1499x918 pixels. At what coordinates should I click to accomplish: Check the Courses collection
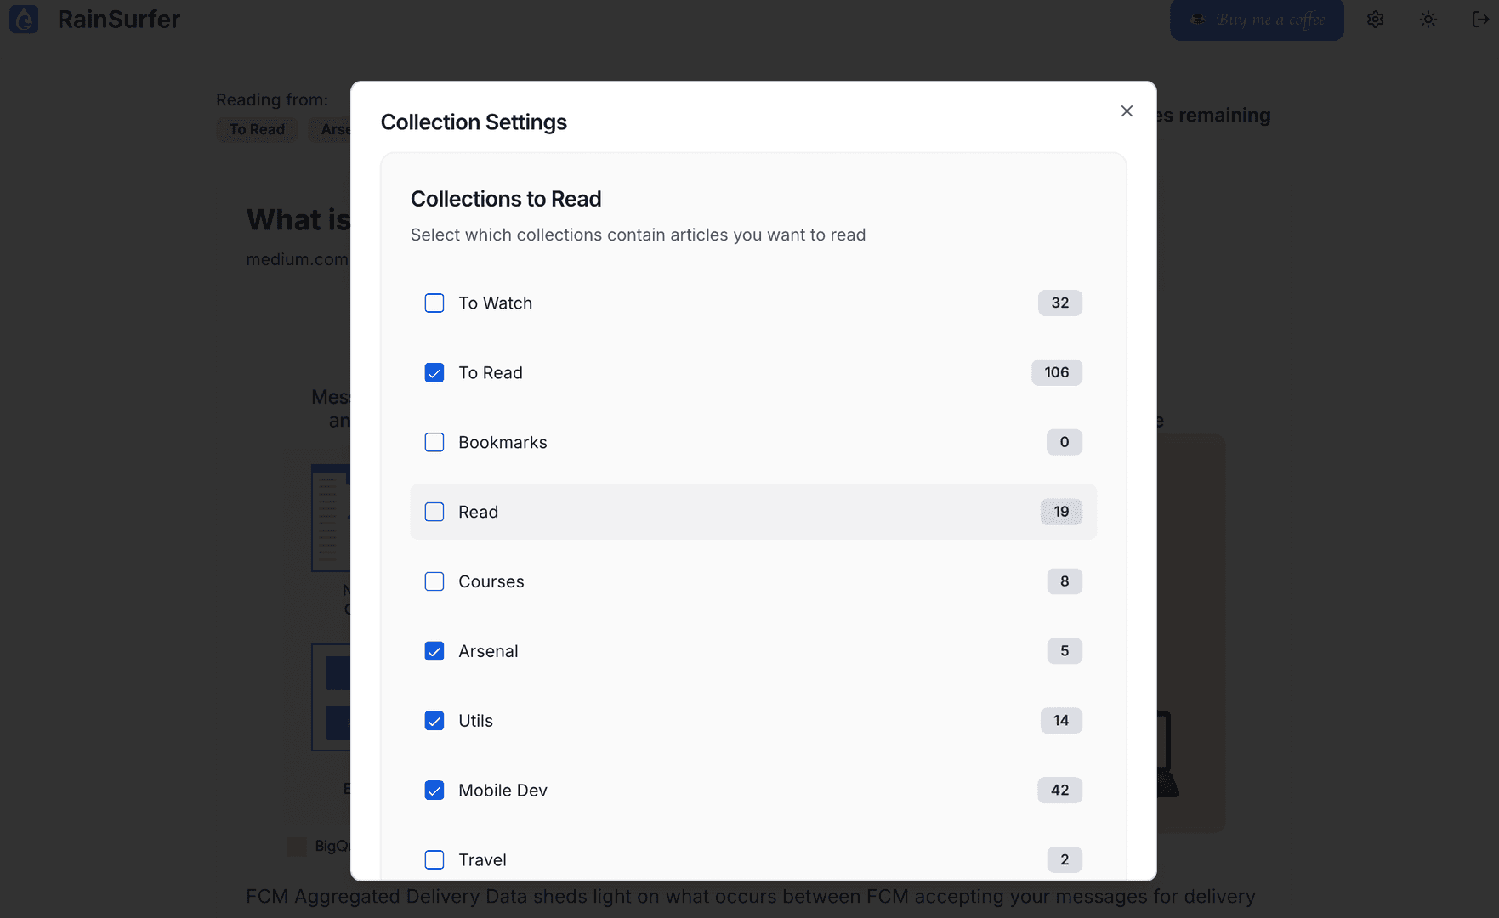tap(434, 581)
